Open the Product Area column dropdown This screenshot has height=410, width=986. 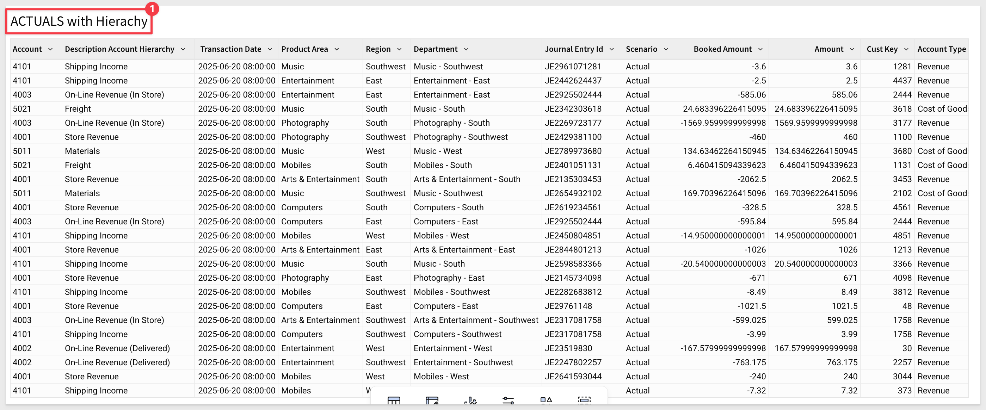(x=337, y=49)
